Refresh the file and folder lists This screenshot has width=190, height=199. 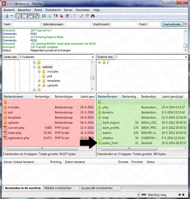pyautogui.click(x=44, y=16)
